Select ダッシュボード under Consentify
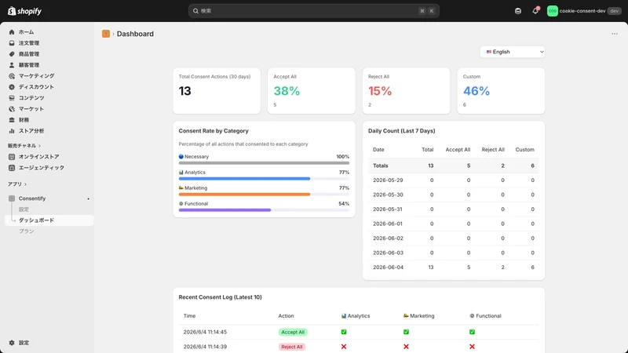The width and height of the screenshot is (628, 353). coord(49,220)
